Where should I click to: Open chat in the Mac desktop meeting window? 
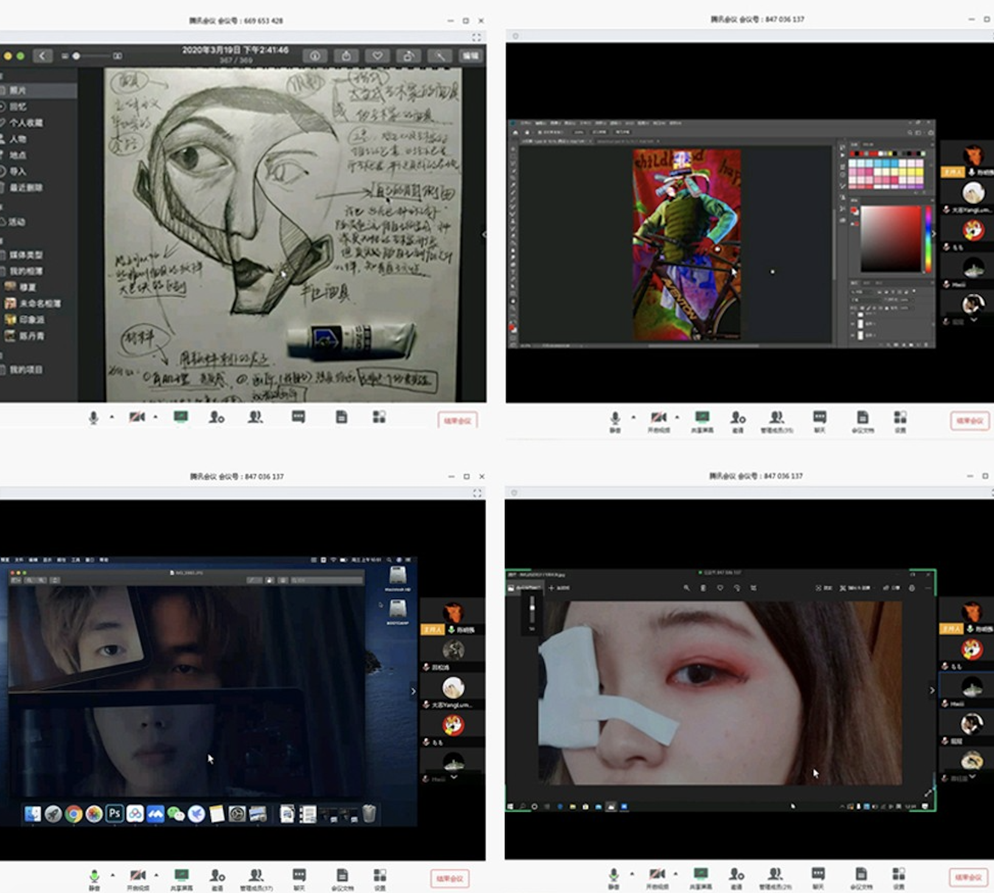[299, 878]
